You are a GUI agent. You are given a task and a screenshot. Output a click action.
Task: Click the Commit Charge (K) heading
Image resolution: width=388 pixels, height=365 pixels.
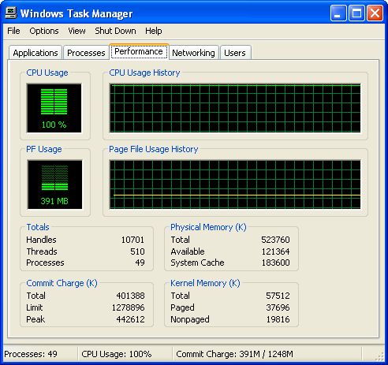click(62, 283)
